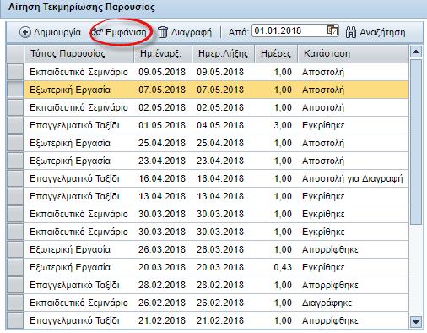
Task: Click Εξωτερική Εργασία in the 25.04.2018 row
Action: point(70,143)
